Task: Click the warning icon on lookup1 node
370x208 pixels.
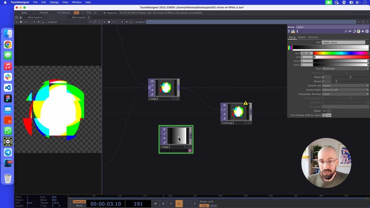Action: [x=245, y=103]
